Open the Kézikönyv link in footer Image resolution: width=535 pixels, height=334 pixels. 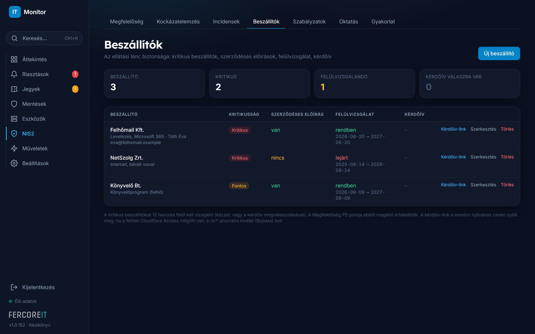(x=40, y=325)
